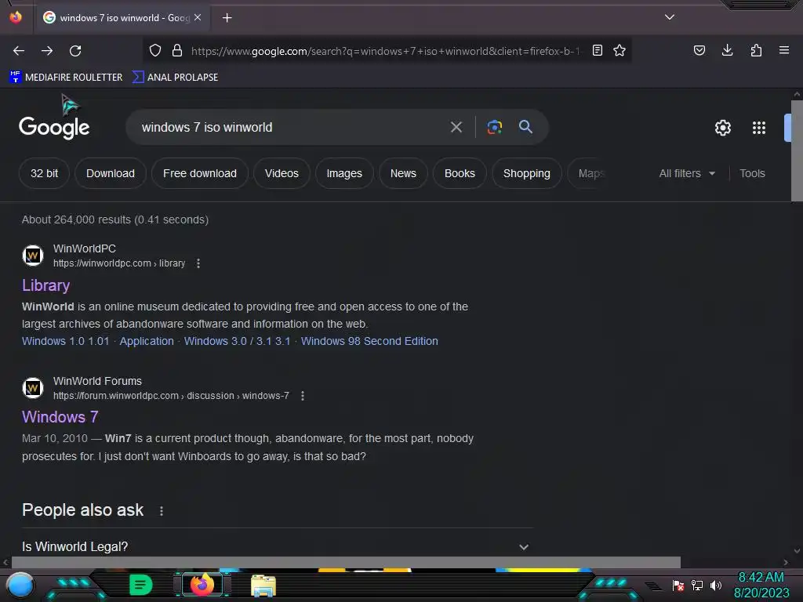Open the tracking protection shield icon
The image size is (803, 602).
click(155, 51)
